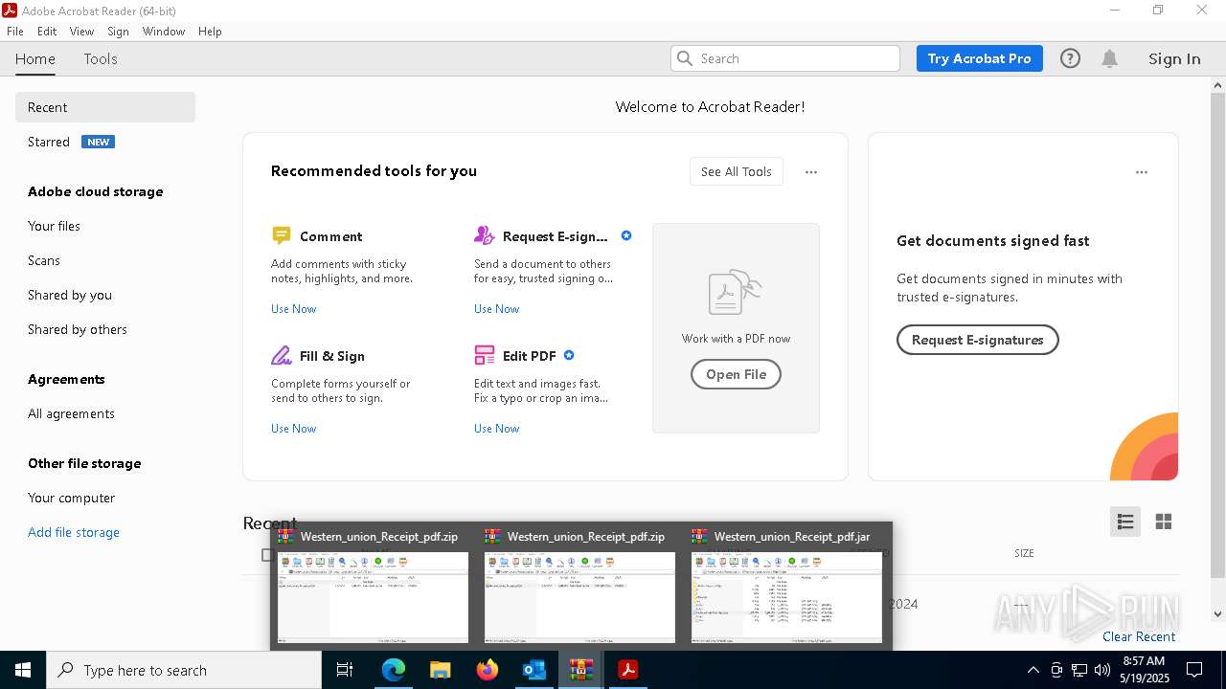Click the Request E-signatures button
1226x689 pixels.
(977, 340)
